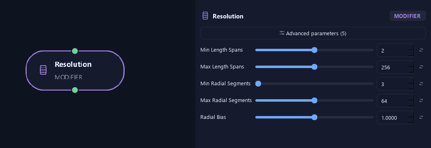Reset the Radial Bias value
This screenshot has width=431, height=148.
coord(421,117)
